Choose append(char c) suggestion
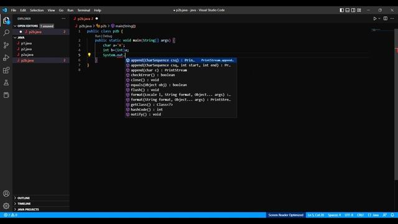Image resolution: width=398 pixels, height=224 pixels. click(181, 70)
